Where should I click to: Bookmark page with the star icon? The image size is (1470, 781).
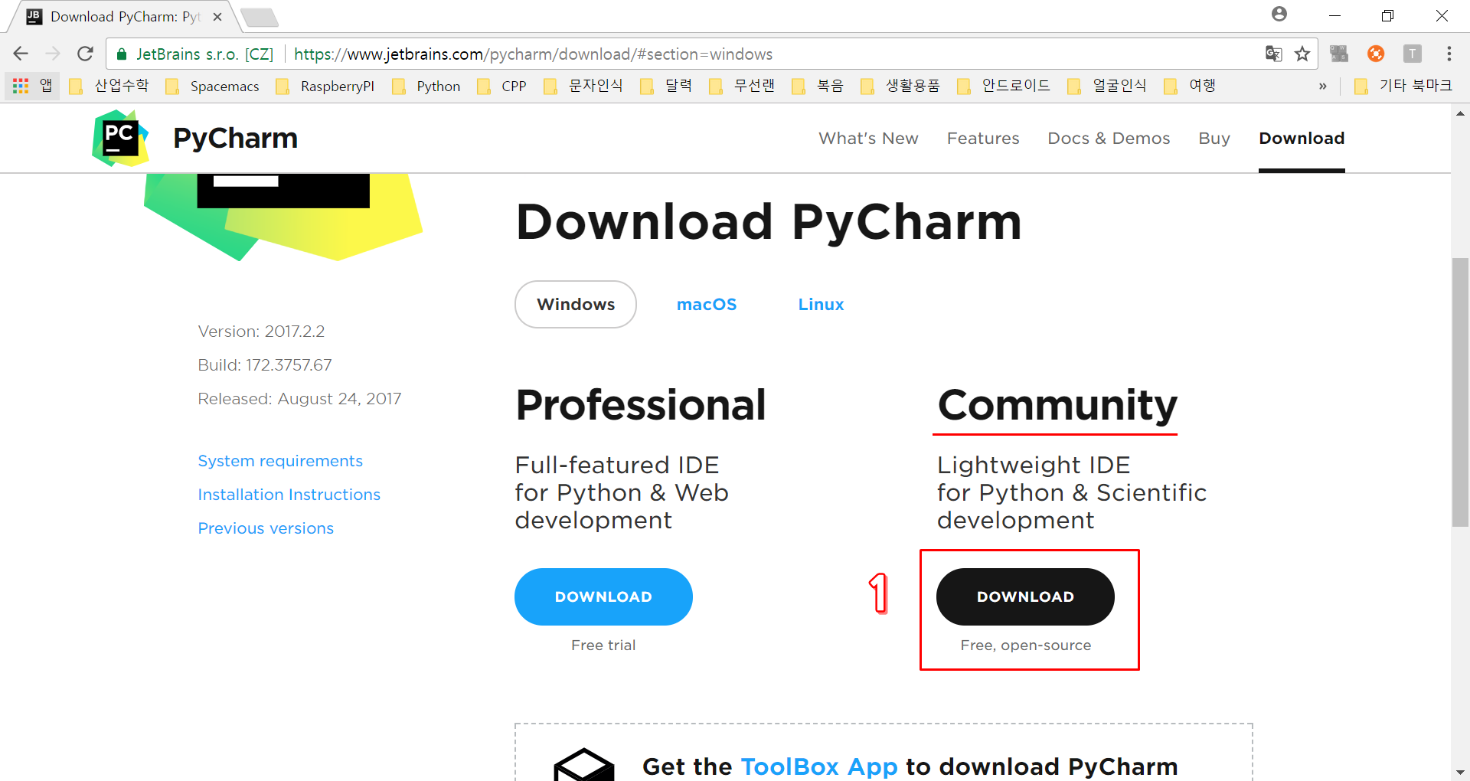(x=1302, y=54)
